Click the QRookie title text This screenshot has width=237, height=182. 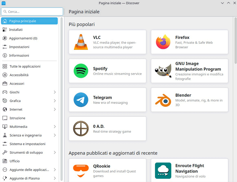tap(102, 166)
